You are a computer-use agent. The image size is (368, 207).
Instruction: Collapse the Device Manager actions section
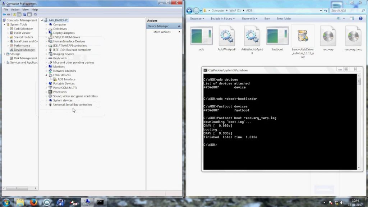tap(179, 26)
